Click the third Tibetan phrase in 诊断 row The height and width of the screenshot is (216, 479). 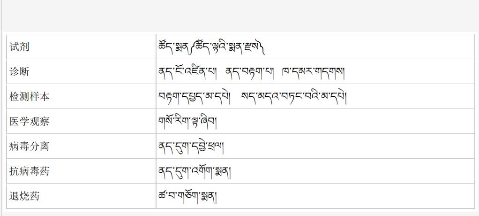314,71
